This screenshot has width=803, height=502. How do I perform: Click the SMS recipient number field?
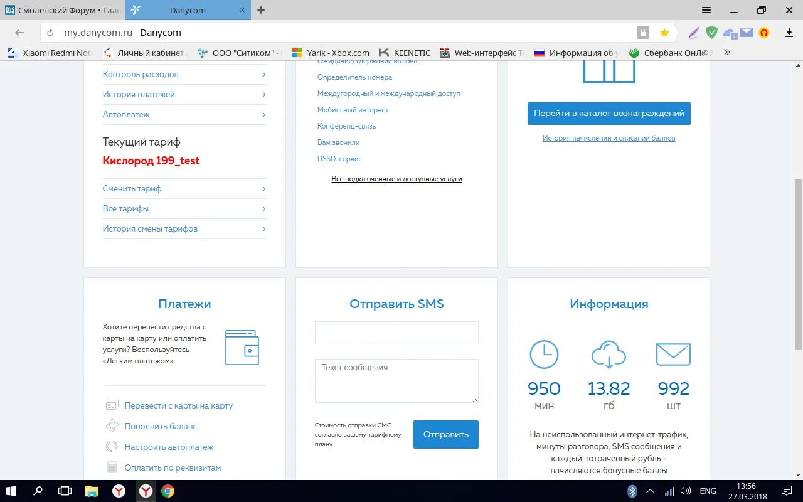click(x=396, y=332)
